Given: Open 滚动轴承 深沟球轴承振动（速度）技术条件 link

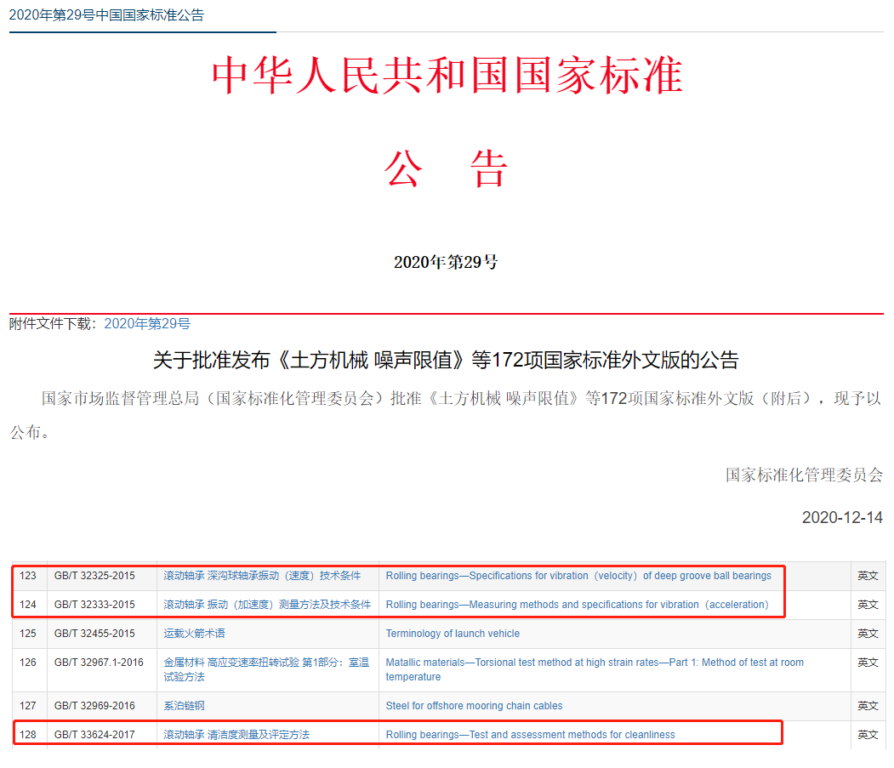Looking at the screenshot, I should tap(262, 576).
